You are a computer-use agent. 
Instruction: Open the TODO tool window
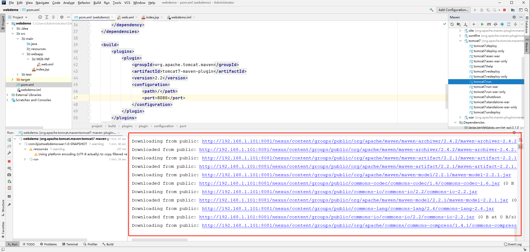[x=29, y=244]
